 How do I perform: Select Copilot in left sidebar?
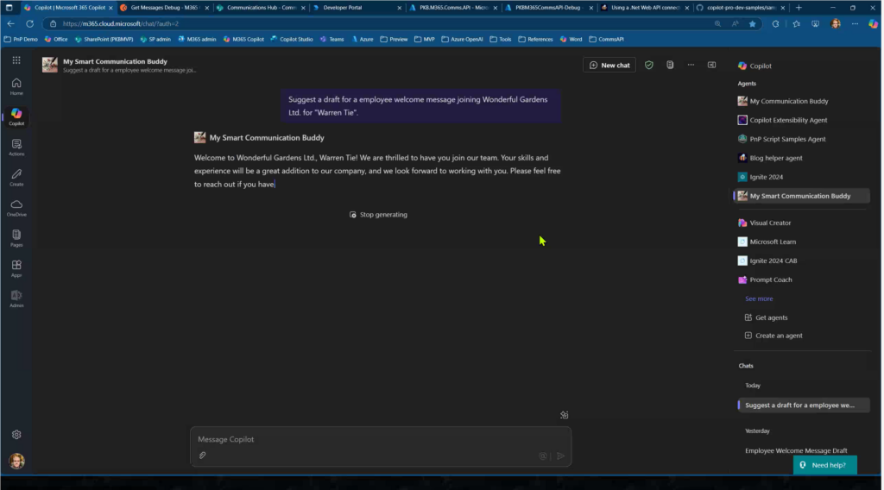pyautogui.click(x=16, y=117)
